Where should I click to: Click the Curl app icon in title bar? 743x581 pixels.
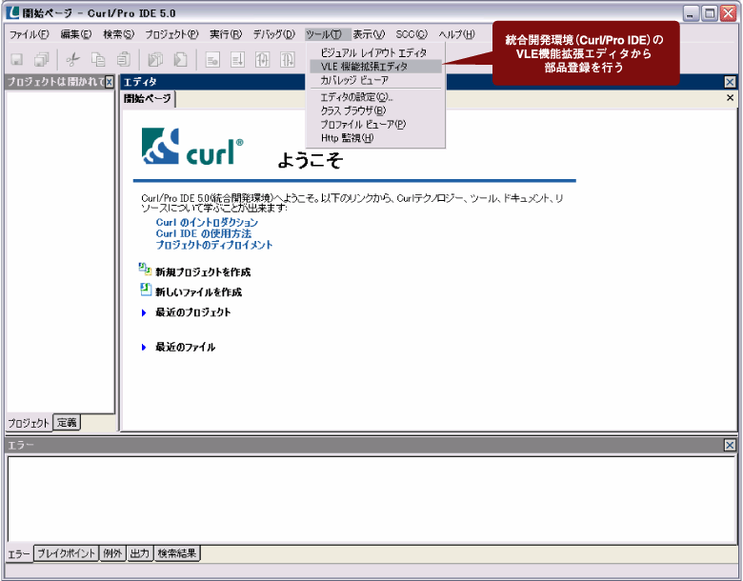click(13, 12)
